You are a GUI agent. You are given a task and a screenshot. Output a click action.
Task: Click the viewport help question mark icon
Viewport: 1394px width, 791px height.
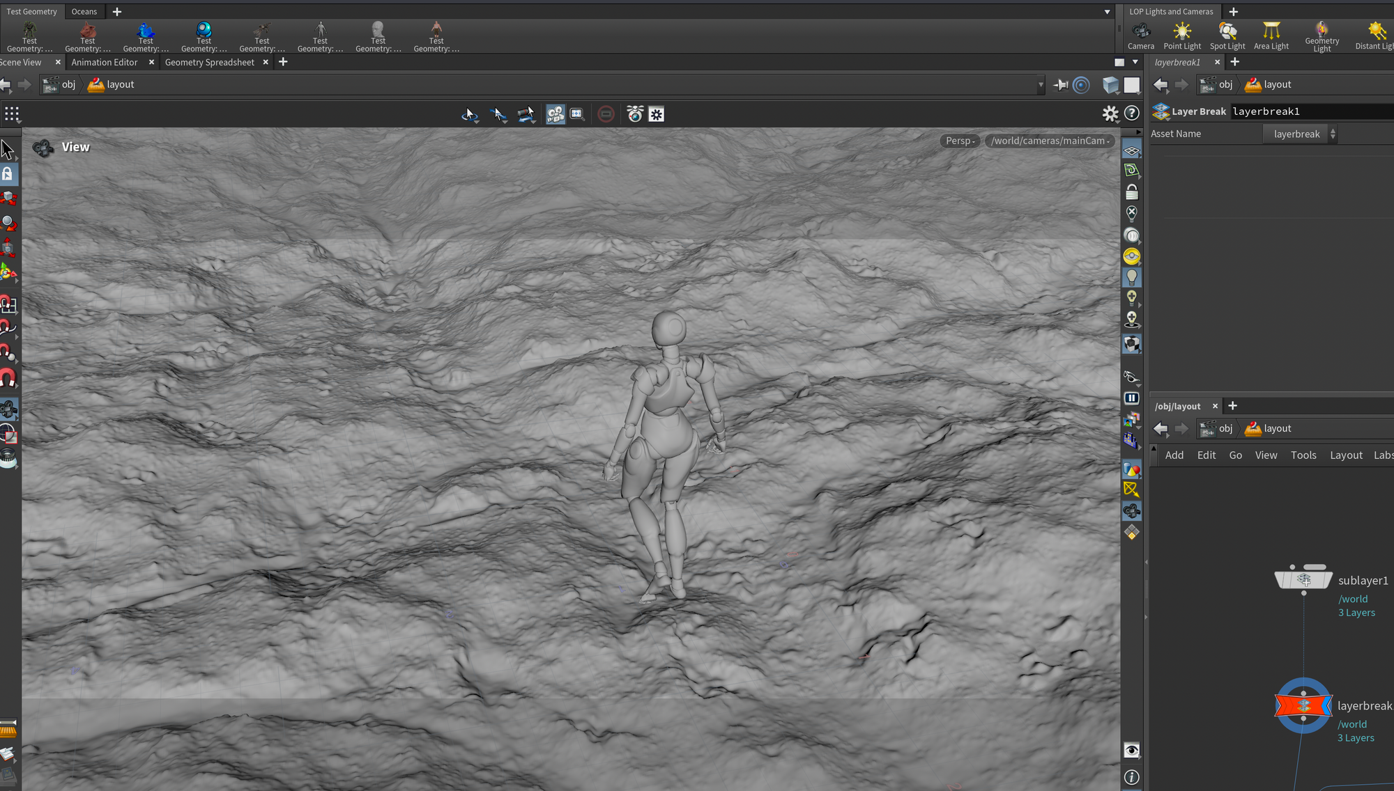coord(1132,113)
